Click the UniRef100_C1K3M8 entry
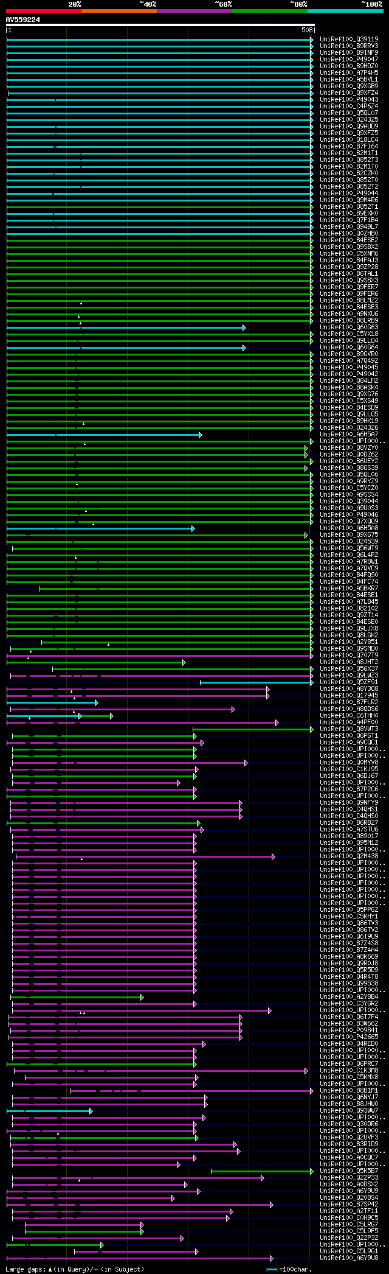The image size is (389, 1274). (x=349, y=1071)
